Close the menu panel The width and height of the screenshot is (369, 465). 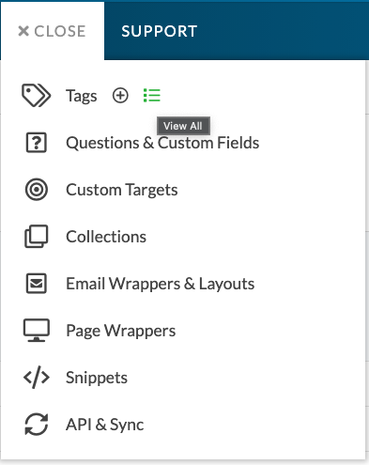tap(52, 31)
